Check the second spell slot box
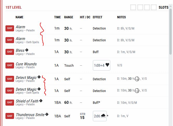 coord(140,7)
